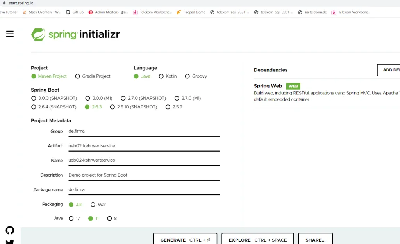The image size is (400, 244).
Task: Open sia.telekom.de bookmark
Action: (312, 12)
